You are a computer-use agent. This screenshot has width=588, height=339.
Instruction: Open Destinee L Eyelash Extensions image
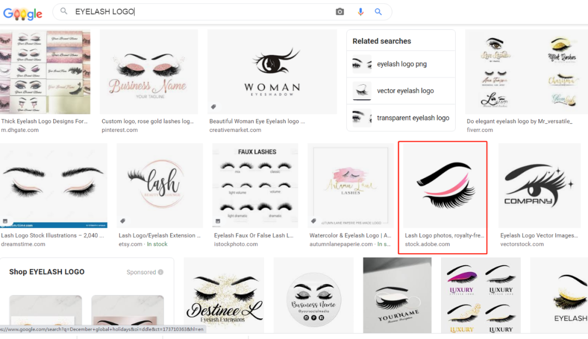pyautogui.click(x=224, y=295)
